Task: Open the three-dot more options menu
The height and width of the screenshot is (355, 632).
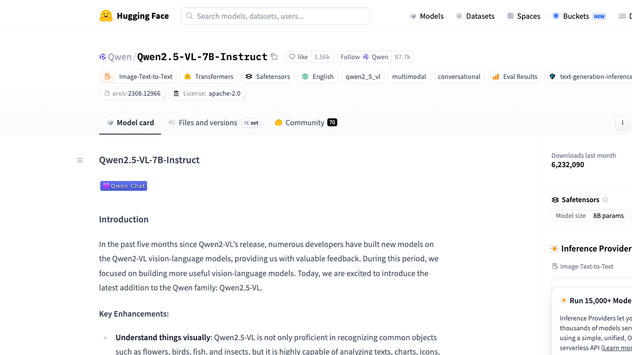Action: pos(623,123)
